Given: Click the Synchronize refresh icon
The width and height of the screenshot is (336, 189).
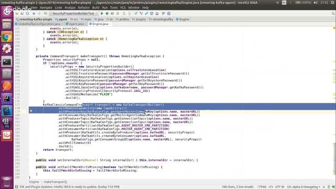Looking at the screenshot, I should coord(27,14).
